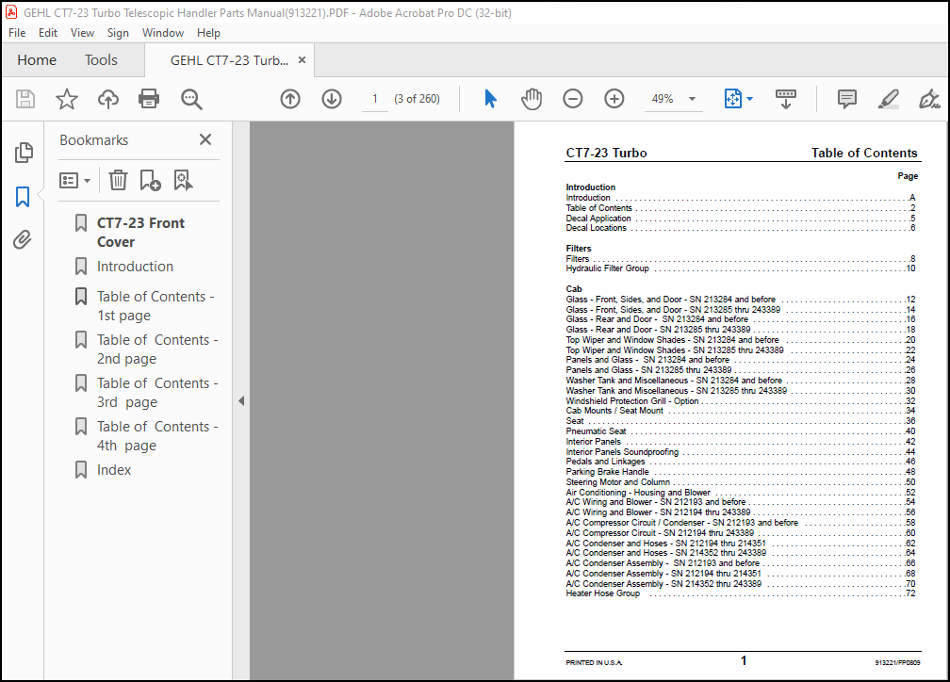Image resolution: width=950 pixels, height=682 pixels.
Task: Zoom out using the minus circle
Action: pyautogui.click(x=573, y=99)
